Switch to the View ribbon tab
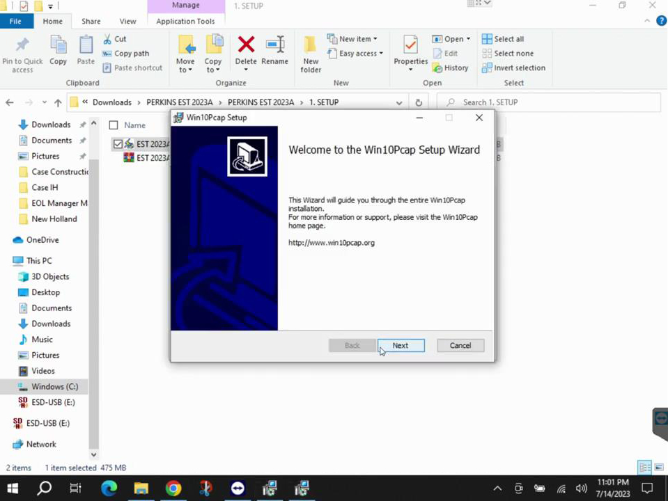Screen dimensions: 668x501 pyautogui.click(x=127, y=22)
